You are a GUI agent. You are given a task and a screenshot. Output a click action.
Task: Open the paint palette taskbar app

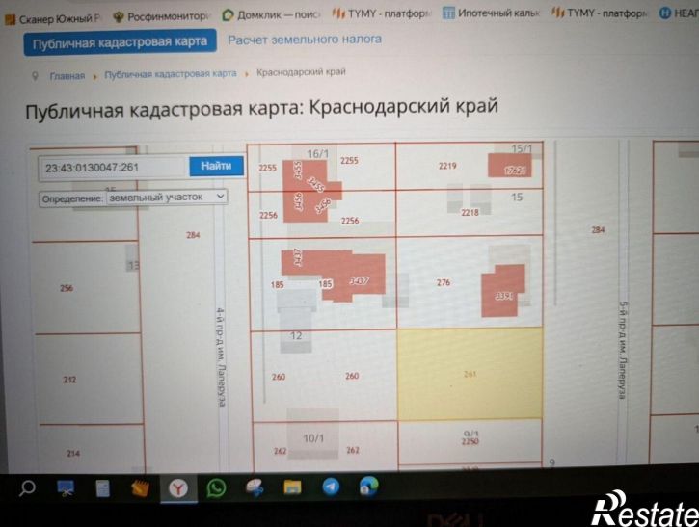[255, 487]
